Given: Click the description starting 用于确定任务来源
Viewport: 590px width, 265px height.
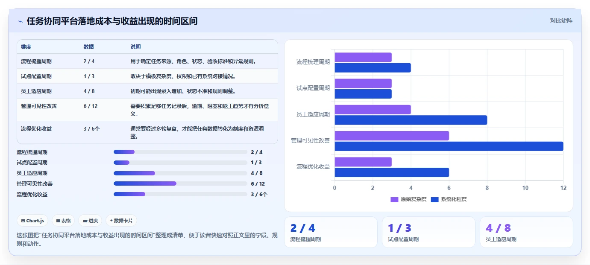Looking at the screenshot, I should coord(193,61).
